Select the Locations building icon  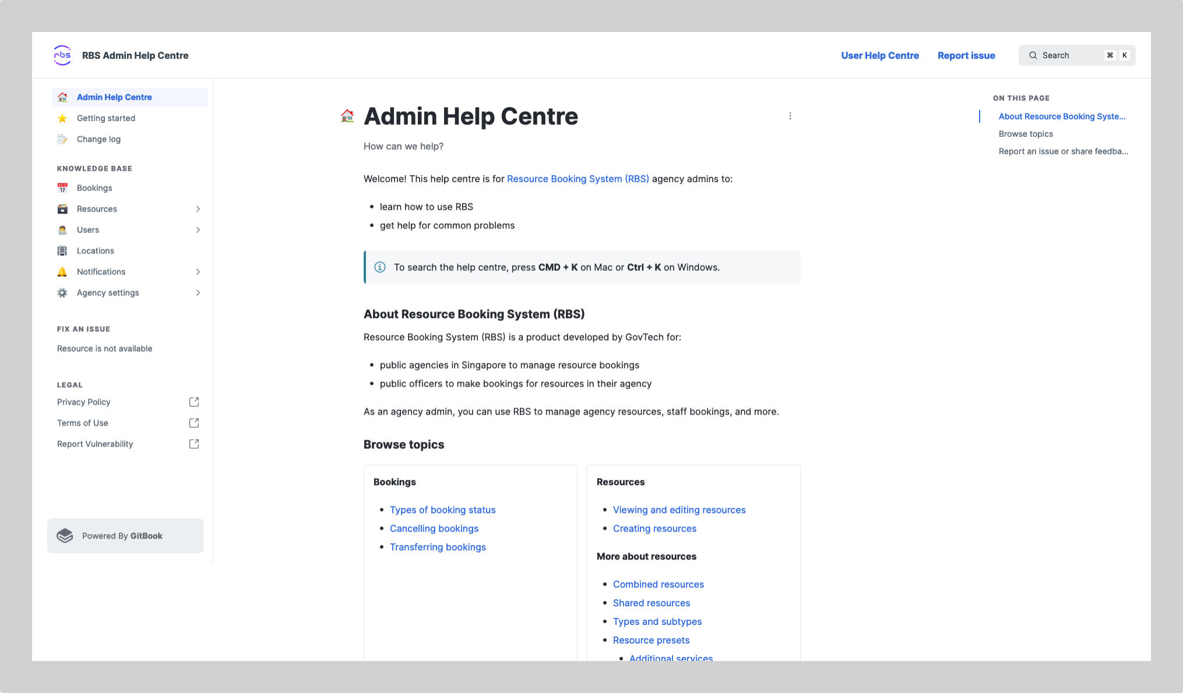point(63,250)
